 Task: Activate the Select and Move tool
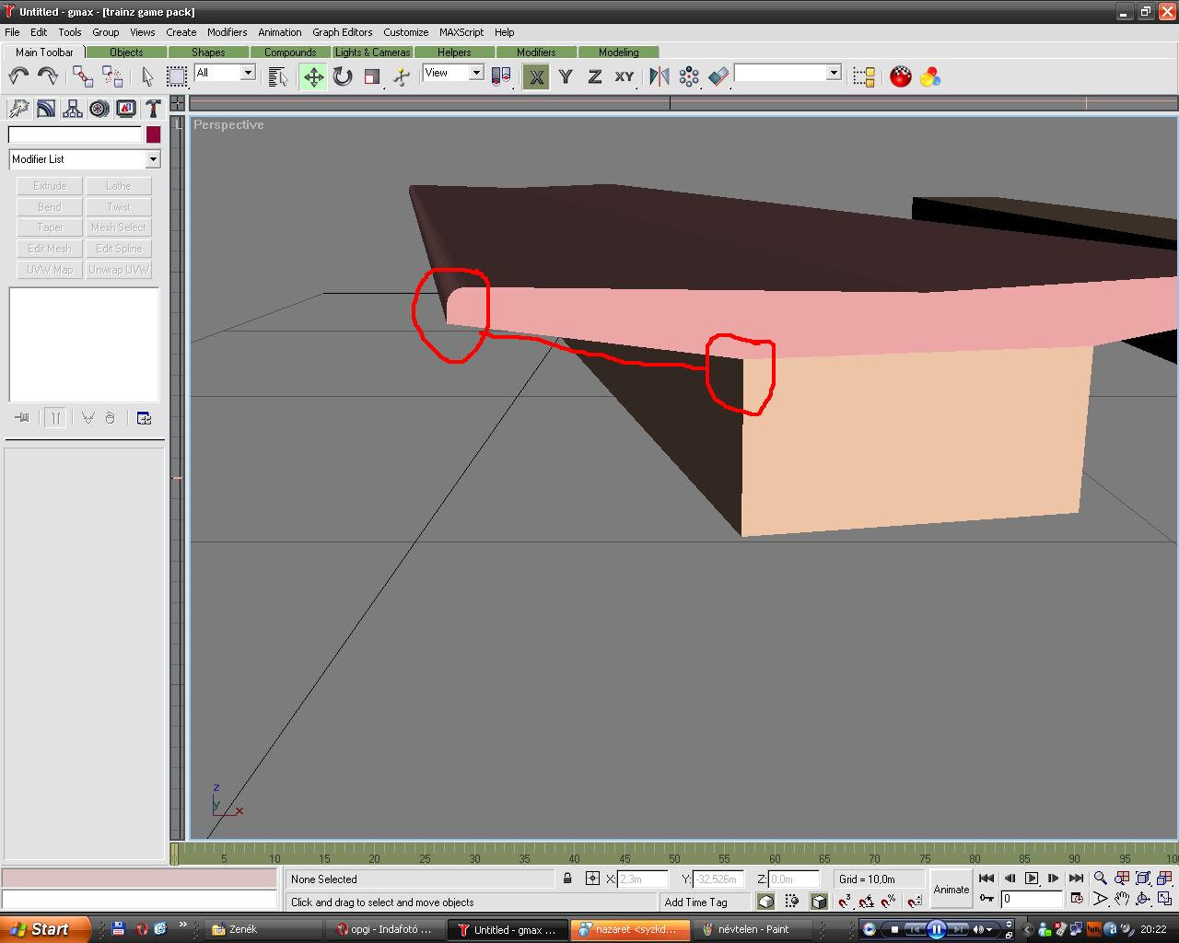click(314, 77)
